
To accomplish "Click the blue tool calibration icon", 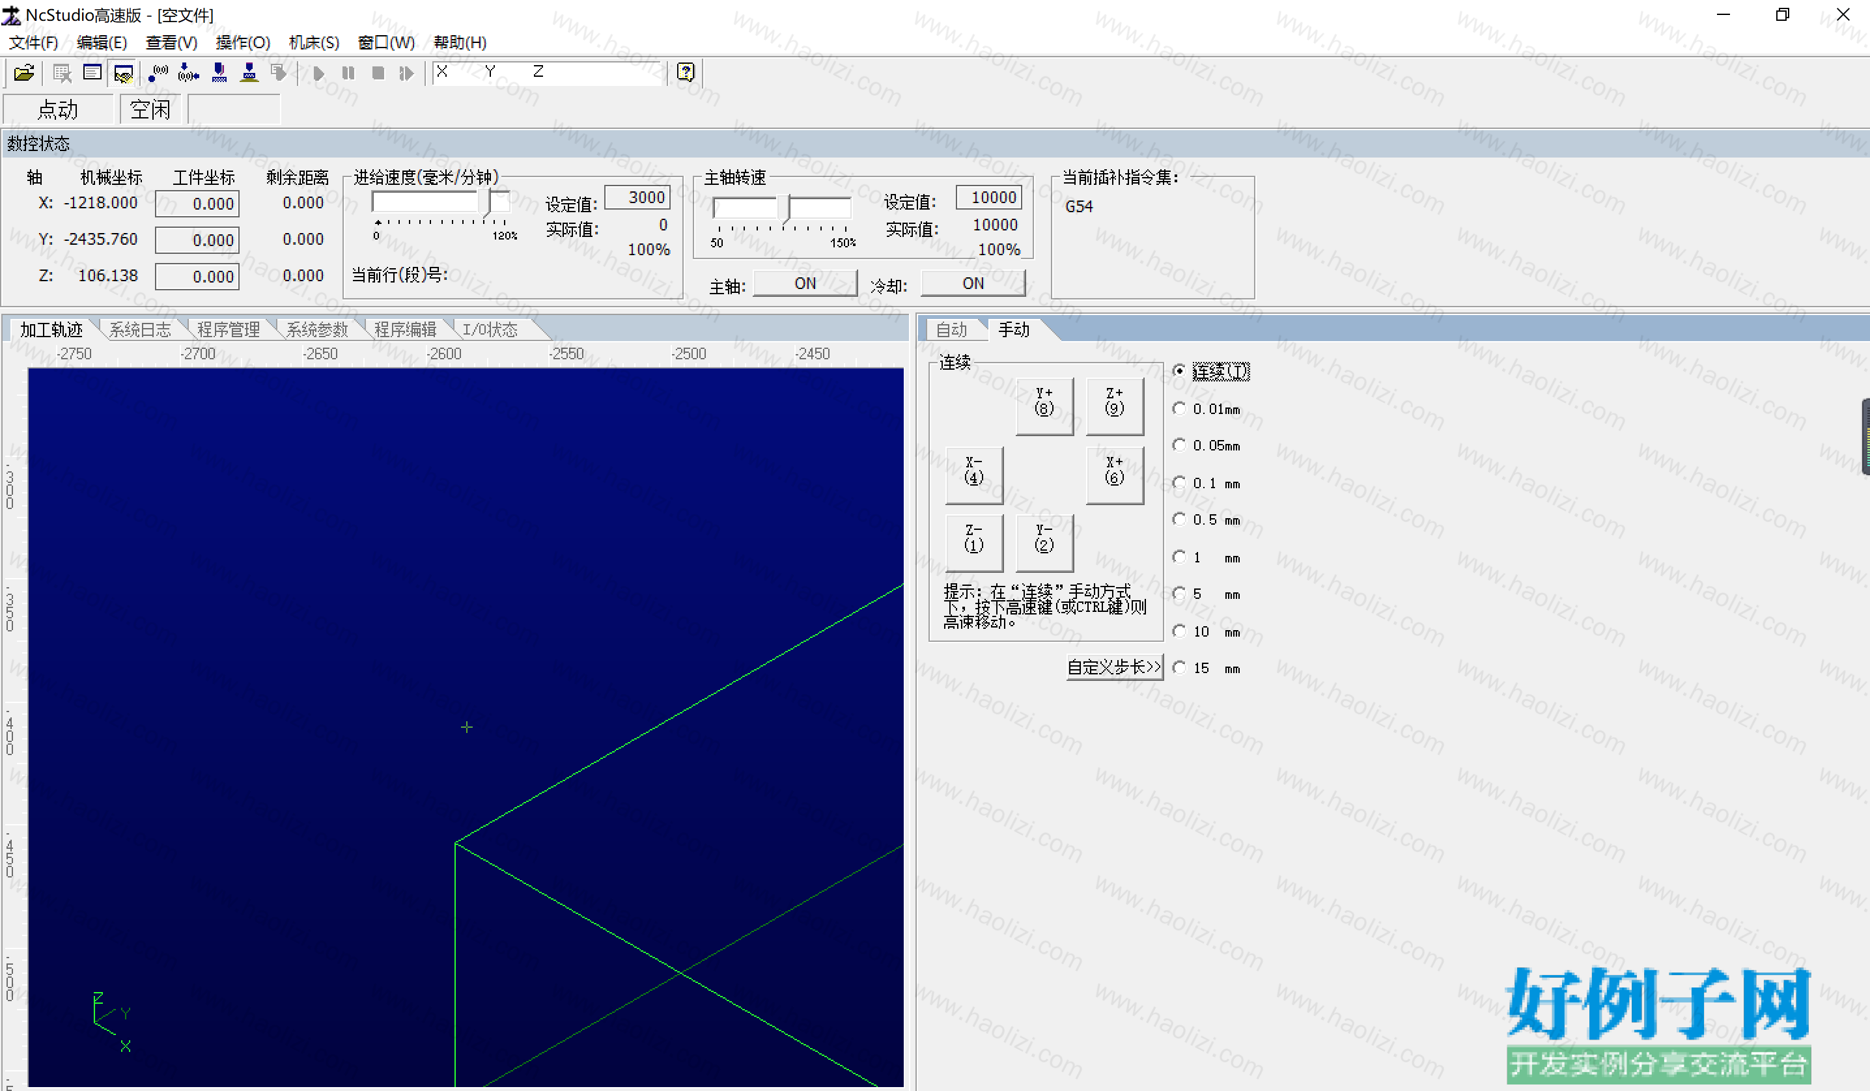I will [219, 73].
